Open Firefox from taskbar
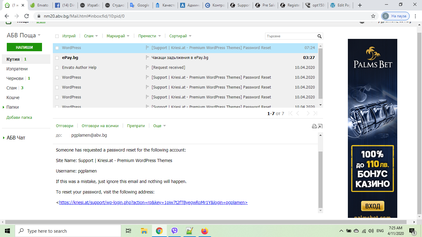This screenshot has width=422, height=237. (x=205, y=231)
